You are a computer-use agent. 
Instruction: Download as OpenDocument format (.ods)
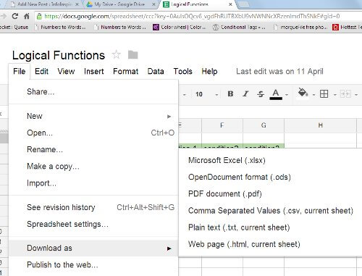pyautogui.click(x=270, y=177)
